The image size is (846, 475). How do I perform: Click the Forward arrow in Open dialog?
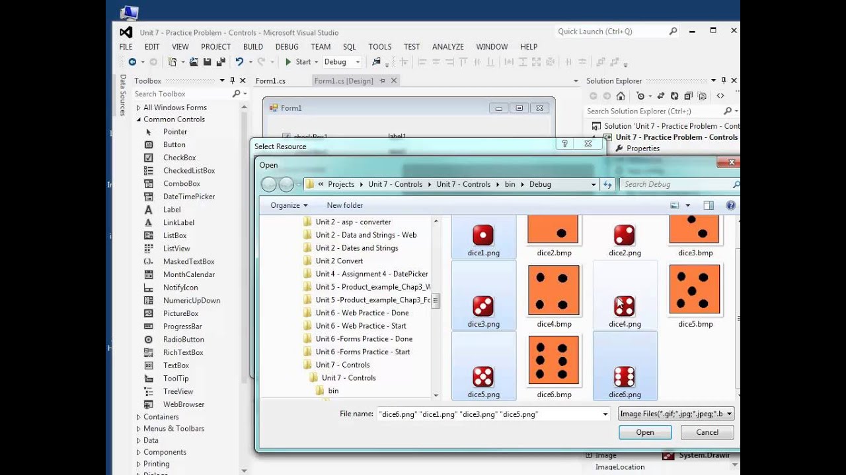coord(286,184)
